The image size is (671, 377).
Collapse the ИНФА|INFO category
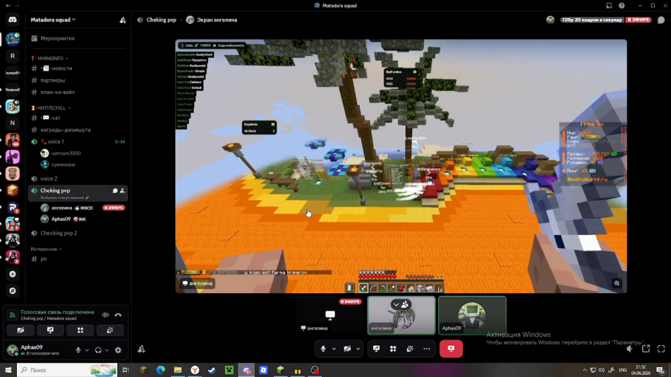tap(50, 58)
